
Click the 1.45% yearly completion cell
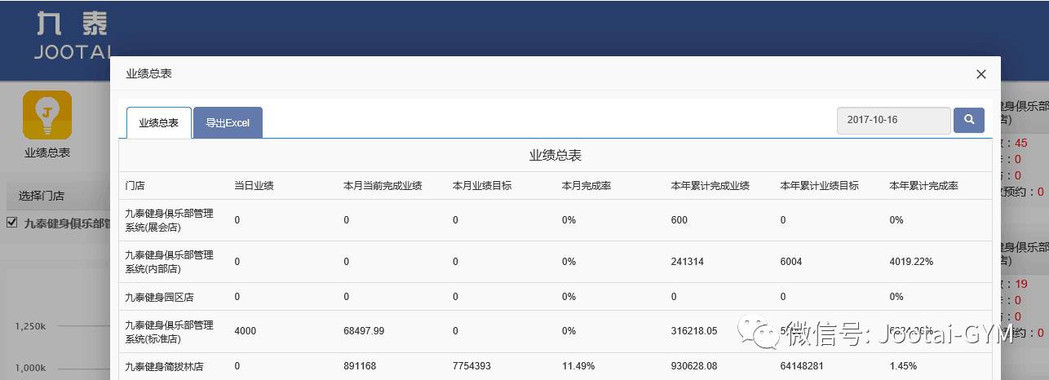[904, 366]
